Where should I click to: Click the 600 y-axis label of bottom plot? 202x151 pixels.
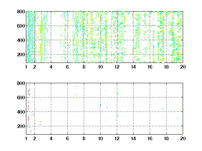click(x=21, y=98)
